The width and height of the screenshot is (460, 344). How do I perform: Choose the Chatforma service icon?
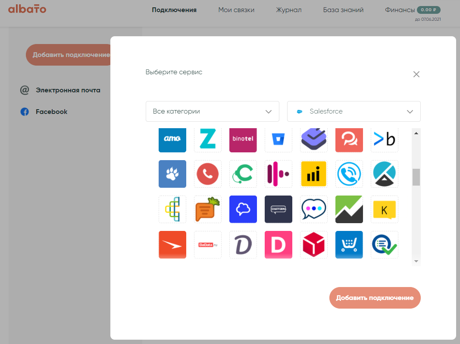(279, 209)
